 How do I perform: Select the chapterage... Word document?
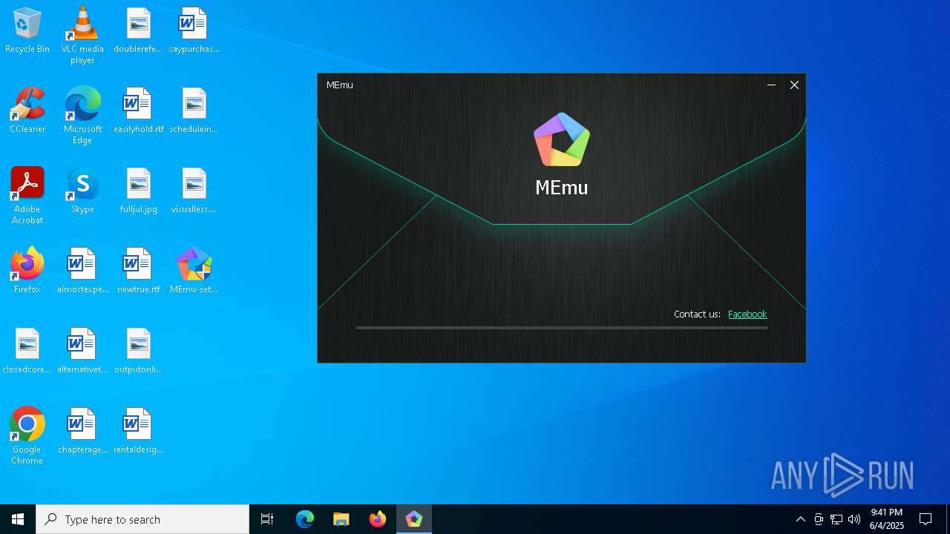pyautogui.click(x=82, y=432)
